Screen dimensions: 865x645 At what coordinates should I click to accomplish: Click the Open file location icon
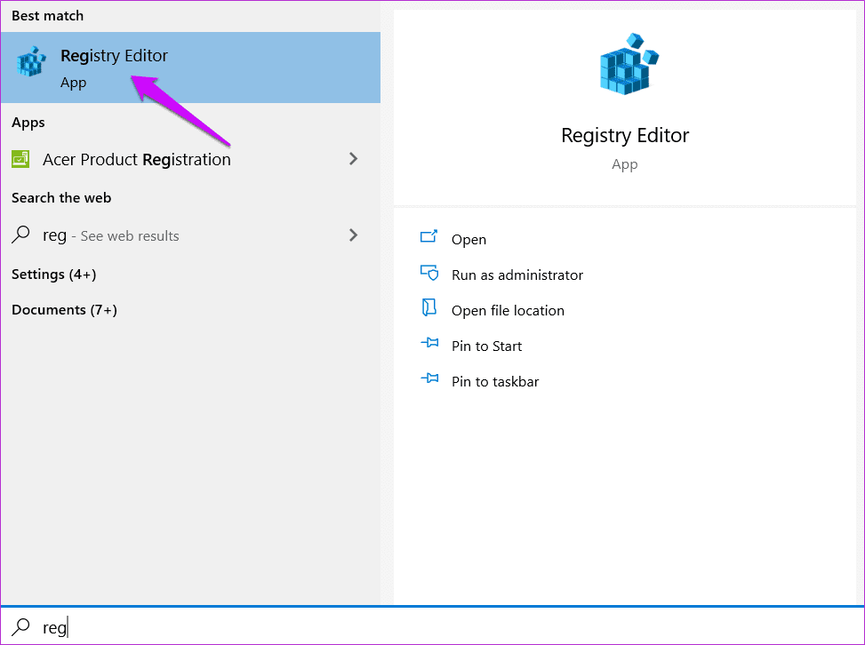click(428, 308)
